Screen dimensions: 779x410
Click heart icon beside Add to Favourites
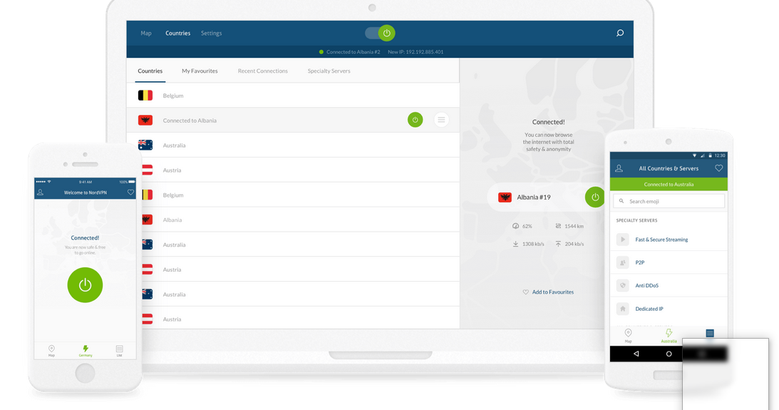click(x=525, y=292)
